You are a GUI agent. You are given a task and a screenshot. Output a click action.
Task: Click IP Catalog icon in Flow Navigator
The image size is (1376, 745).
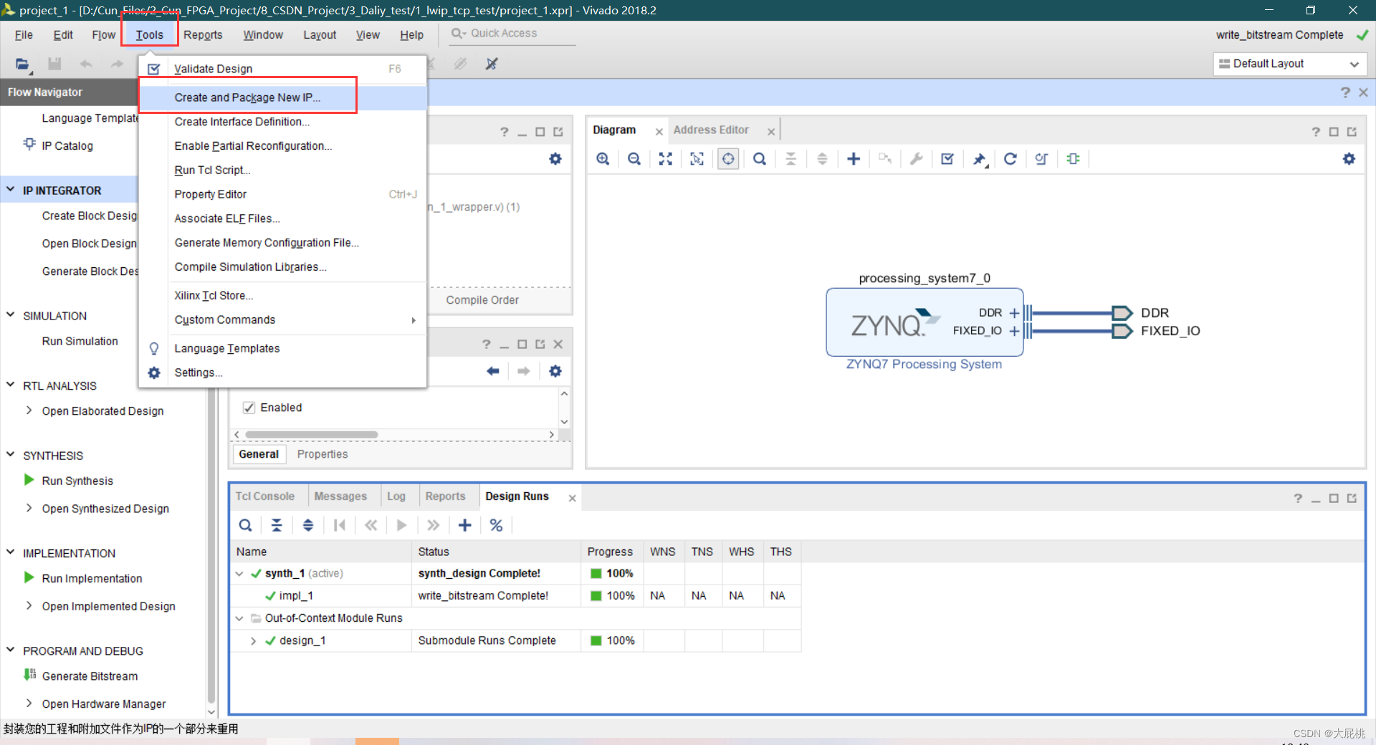(29, 144)
